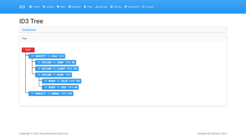
Task: Go to the Akurasi page
Action: 103,7
